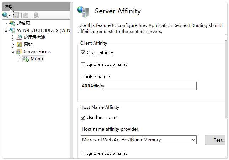Select the 起始页 start page node
This screenshot has height=160, width=229.
[x=23, y=23]
